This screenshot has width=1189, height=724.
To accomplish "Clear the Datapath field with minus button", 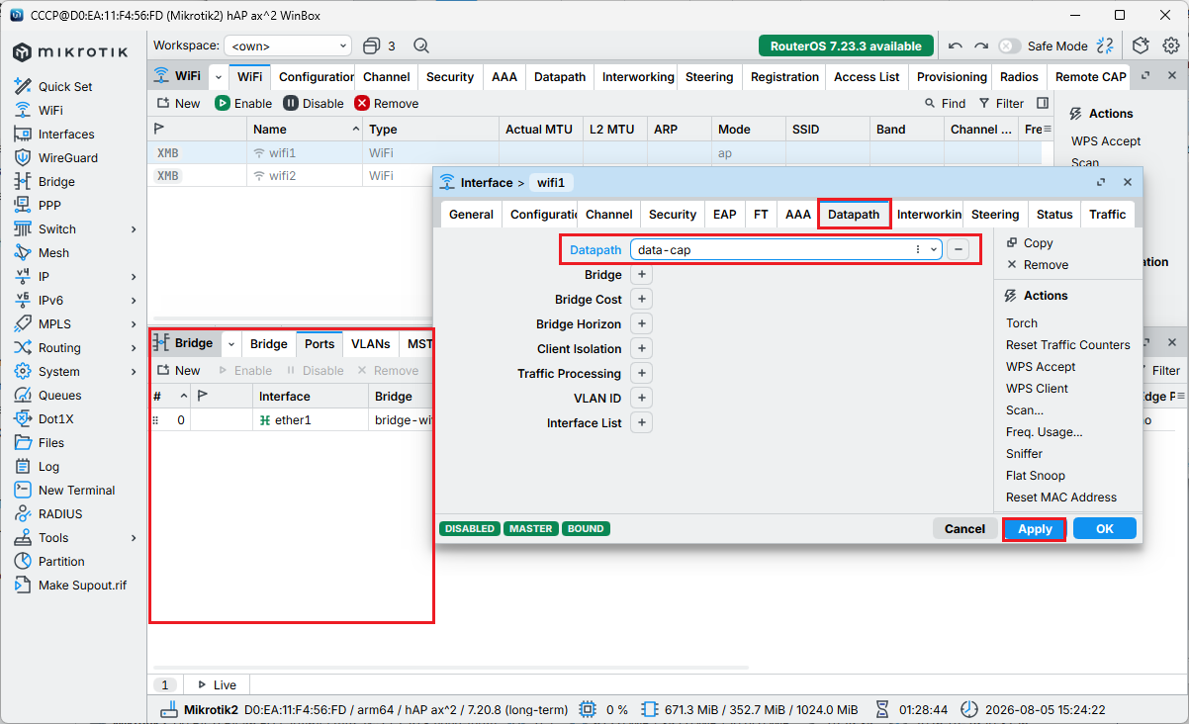I will [958, 249].
